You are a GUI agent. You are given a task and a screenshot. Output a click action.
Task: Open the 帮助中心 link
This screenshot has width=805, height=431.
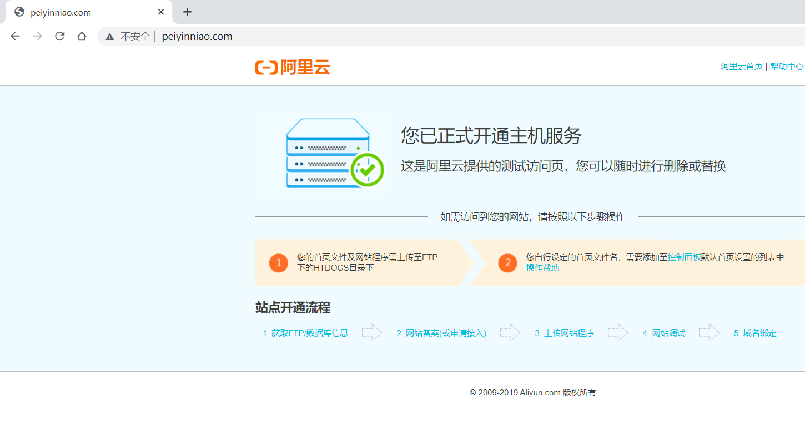pyautogui.click(x=787, y=65)
